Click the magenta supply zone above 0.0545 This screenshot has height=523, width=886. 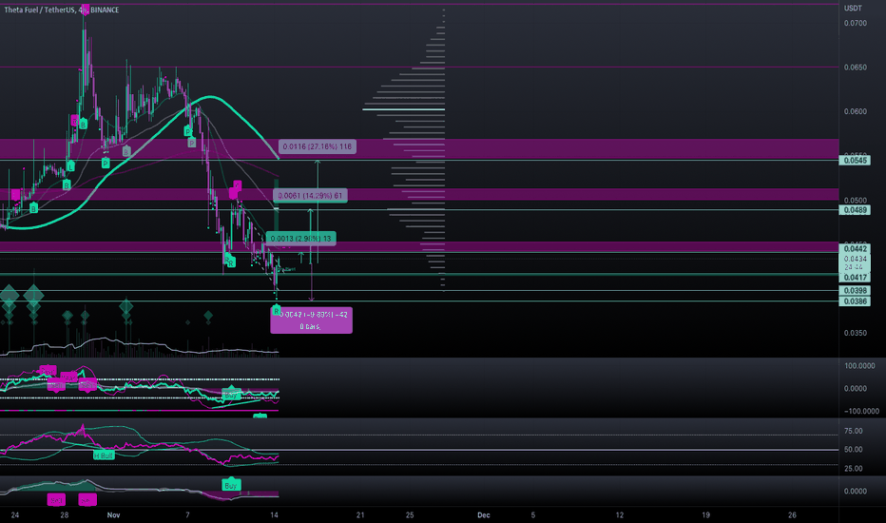click(x=419, y=148)
